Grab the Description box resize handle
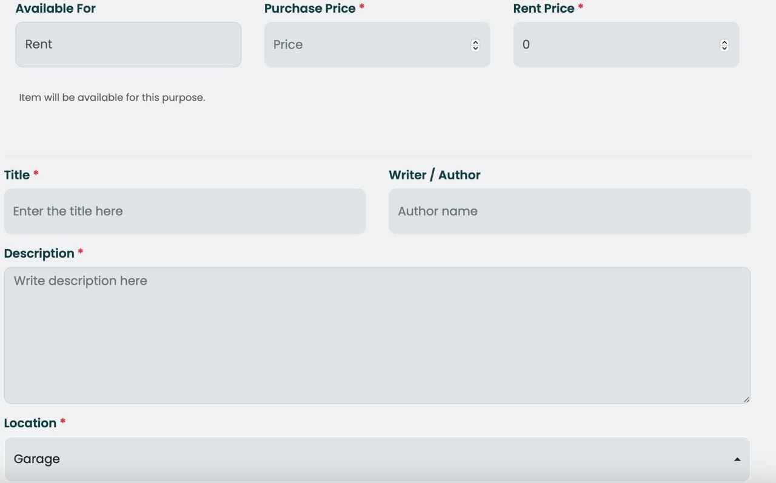 746,399
